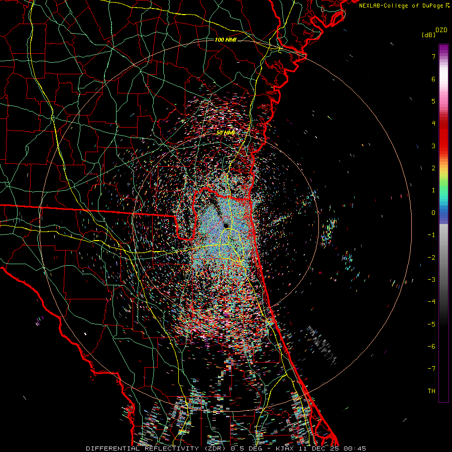Image resolution: width=452 pixels, height=452 pixels.
Task: Click the 11 DEC 25 date text
Action: tap(320, 448)
